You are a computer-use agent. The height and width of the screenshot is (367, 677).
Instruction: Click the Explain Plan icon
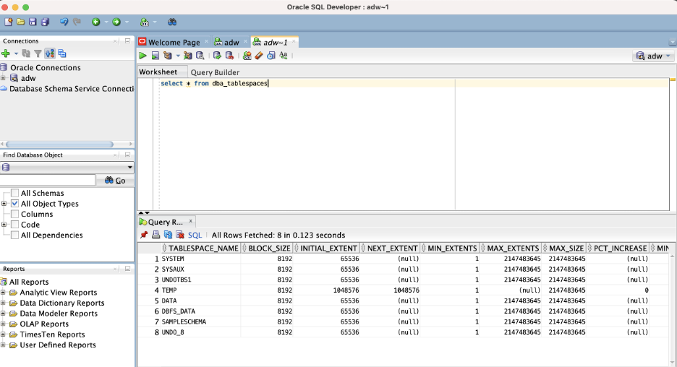pyautogui.click(x=168, y=56)
